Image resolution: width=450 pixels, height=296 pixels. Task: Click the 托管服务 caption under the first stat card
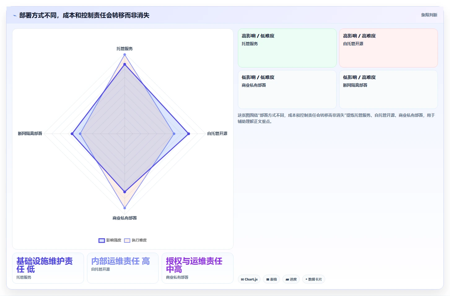pos(24,277)
